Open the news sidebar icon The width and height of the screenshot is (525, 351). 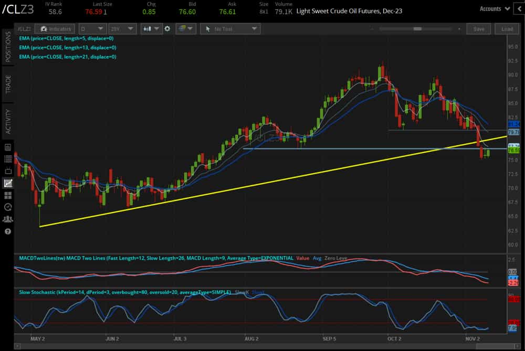click(x=8, y=147)
